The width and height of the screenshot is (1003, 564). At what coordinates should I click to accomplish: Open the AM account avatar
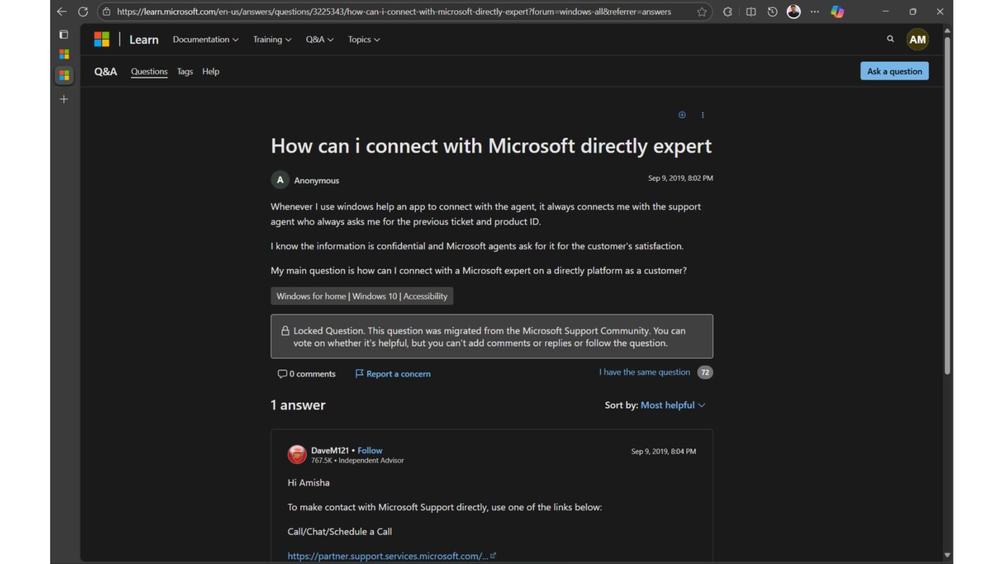tap(917, 39)
